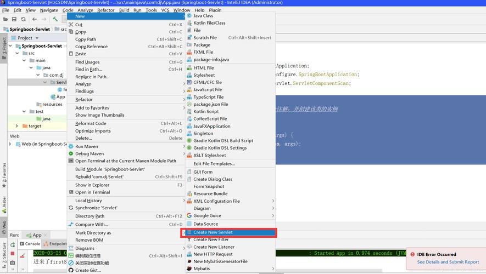Select the resources folder

pos(49,104)
